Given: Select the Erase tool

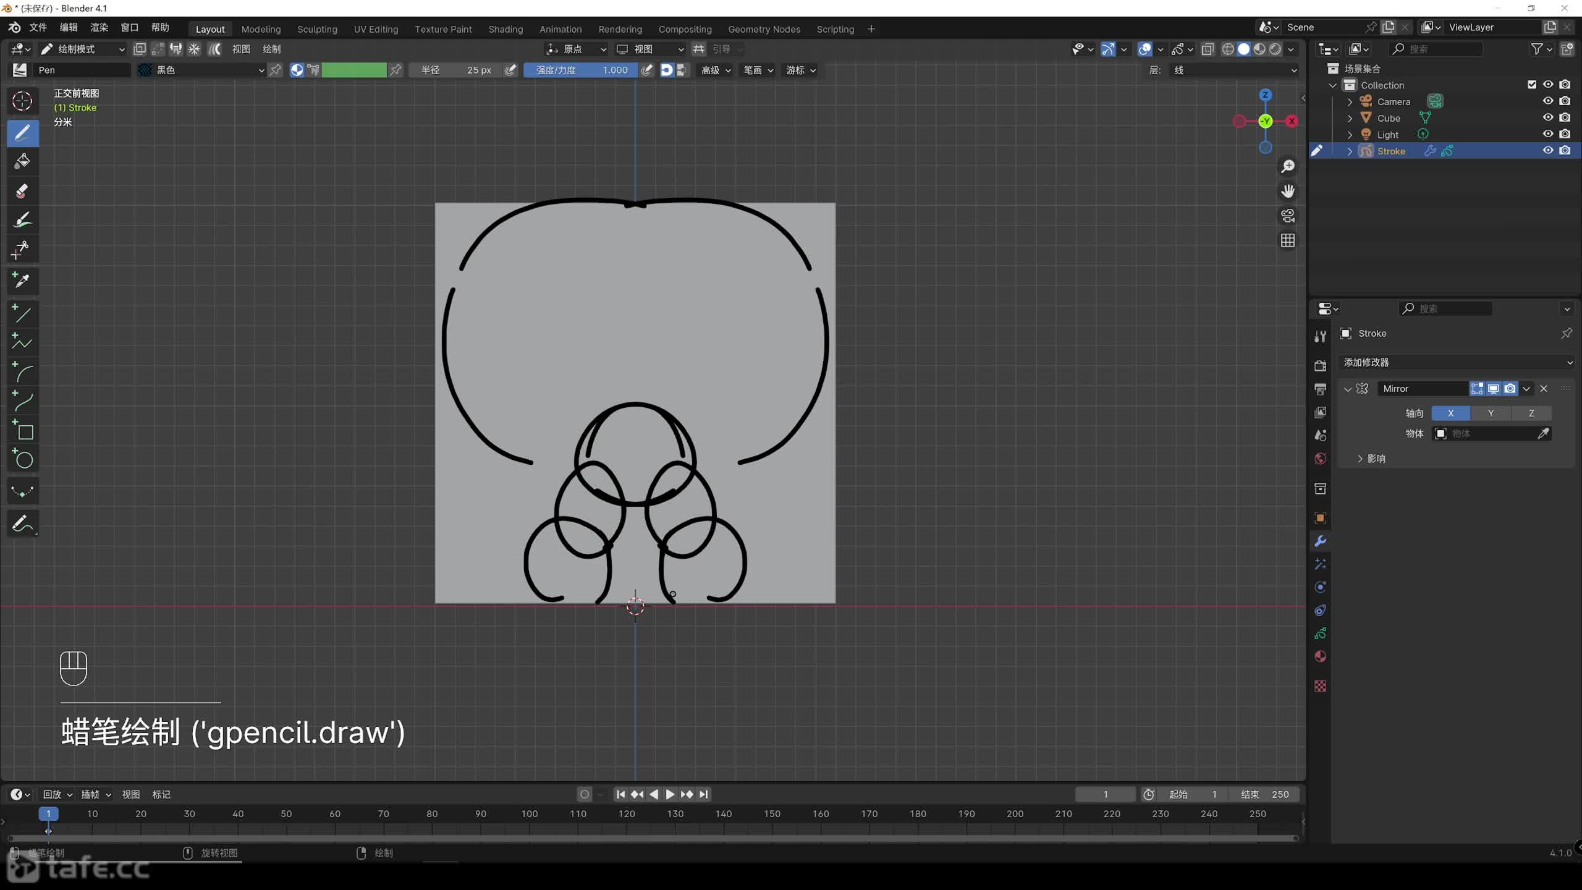Looking at the screenshot, I should [x=23, y=191].
